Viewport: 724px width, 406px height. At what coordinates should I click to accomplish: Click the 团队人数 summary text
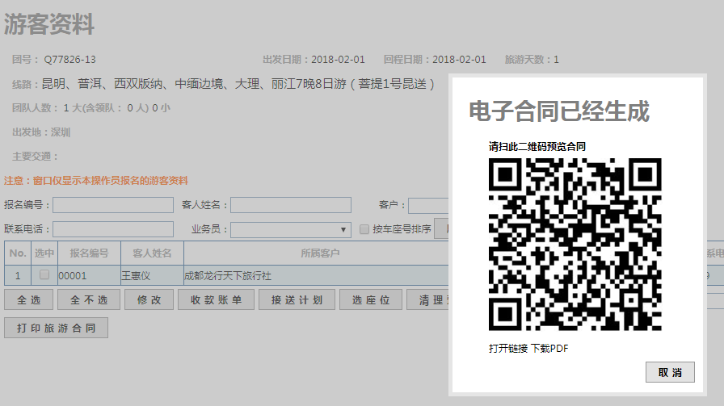pyautogui.click(x=91, y=108)
